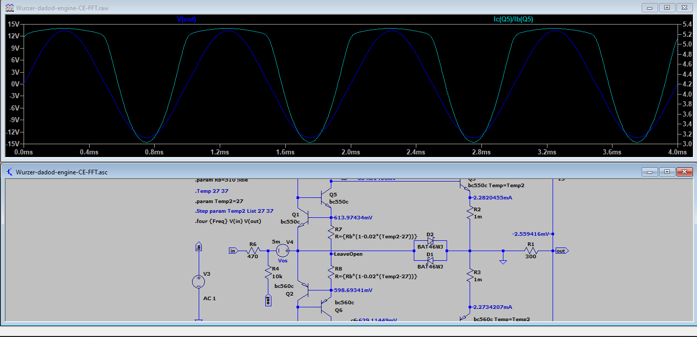
Task: Click the waveform window title bar icon
Action: pos(10,8)
